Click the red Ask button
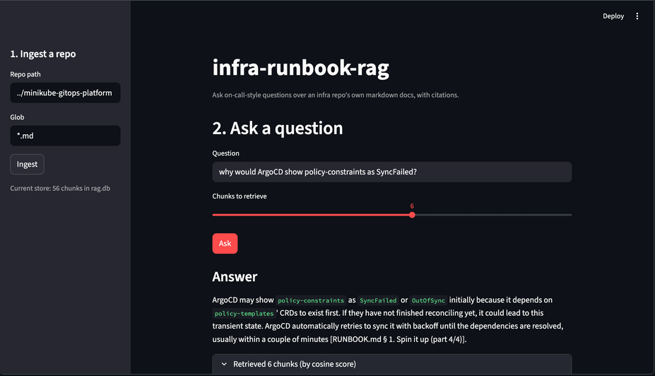The height and width of the screenshot is (376, 655). (225, 244)
